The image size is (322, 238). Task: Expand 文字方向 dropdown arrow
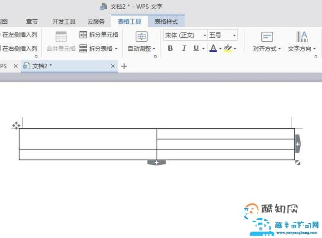315,49
